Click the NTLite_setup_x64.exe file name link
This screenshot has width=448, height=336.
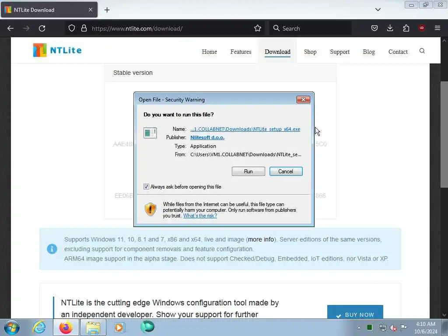tap(245, 129)
